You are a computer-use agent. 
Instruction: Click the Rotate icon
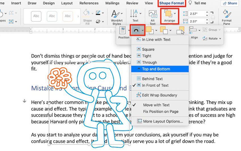(205, 39)
